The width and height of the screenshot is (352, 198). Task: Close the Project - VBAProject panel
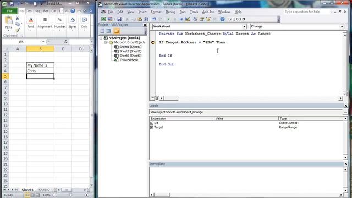[145, 25]
